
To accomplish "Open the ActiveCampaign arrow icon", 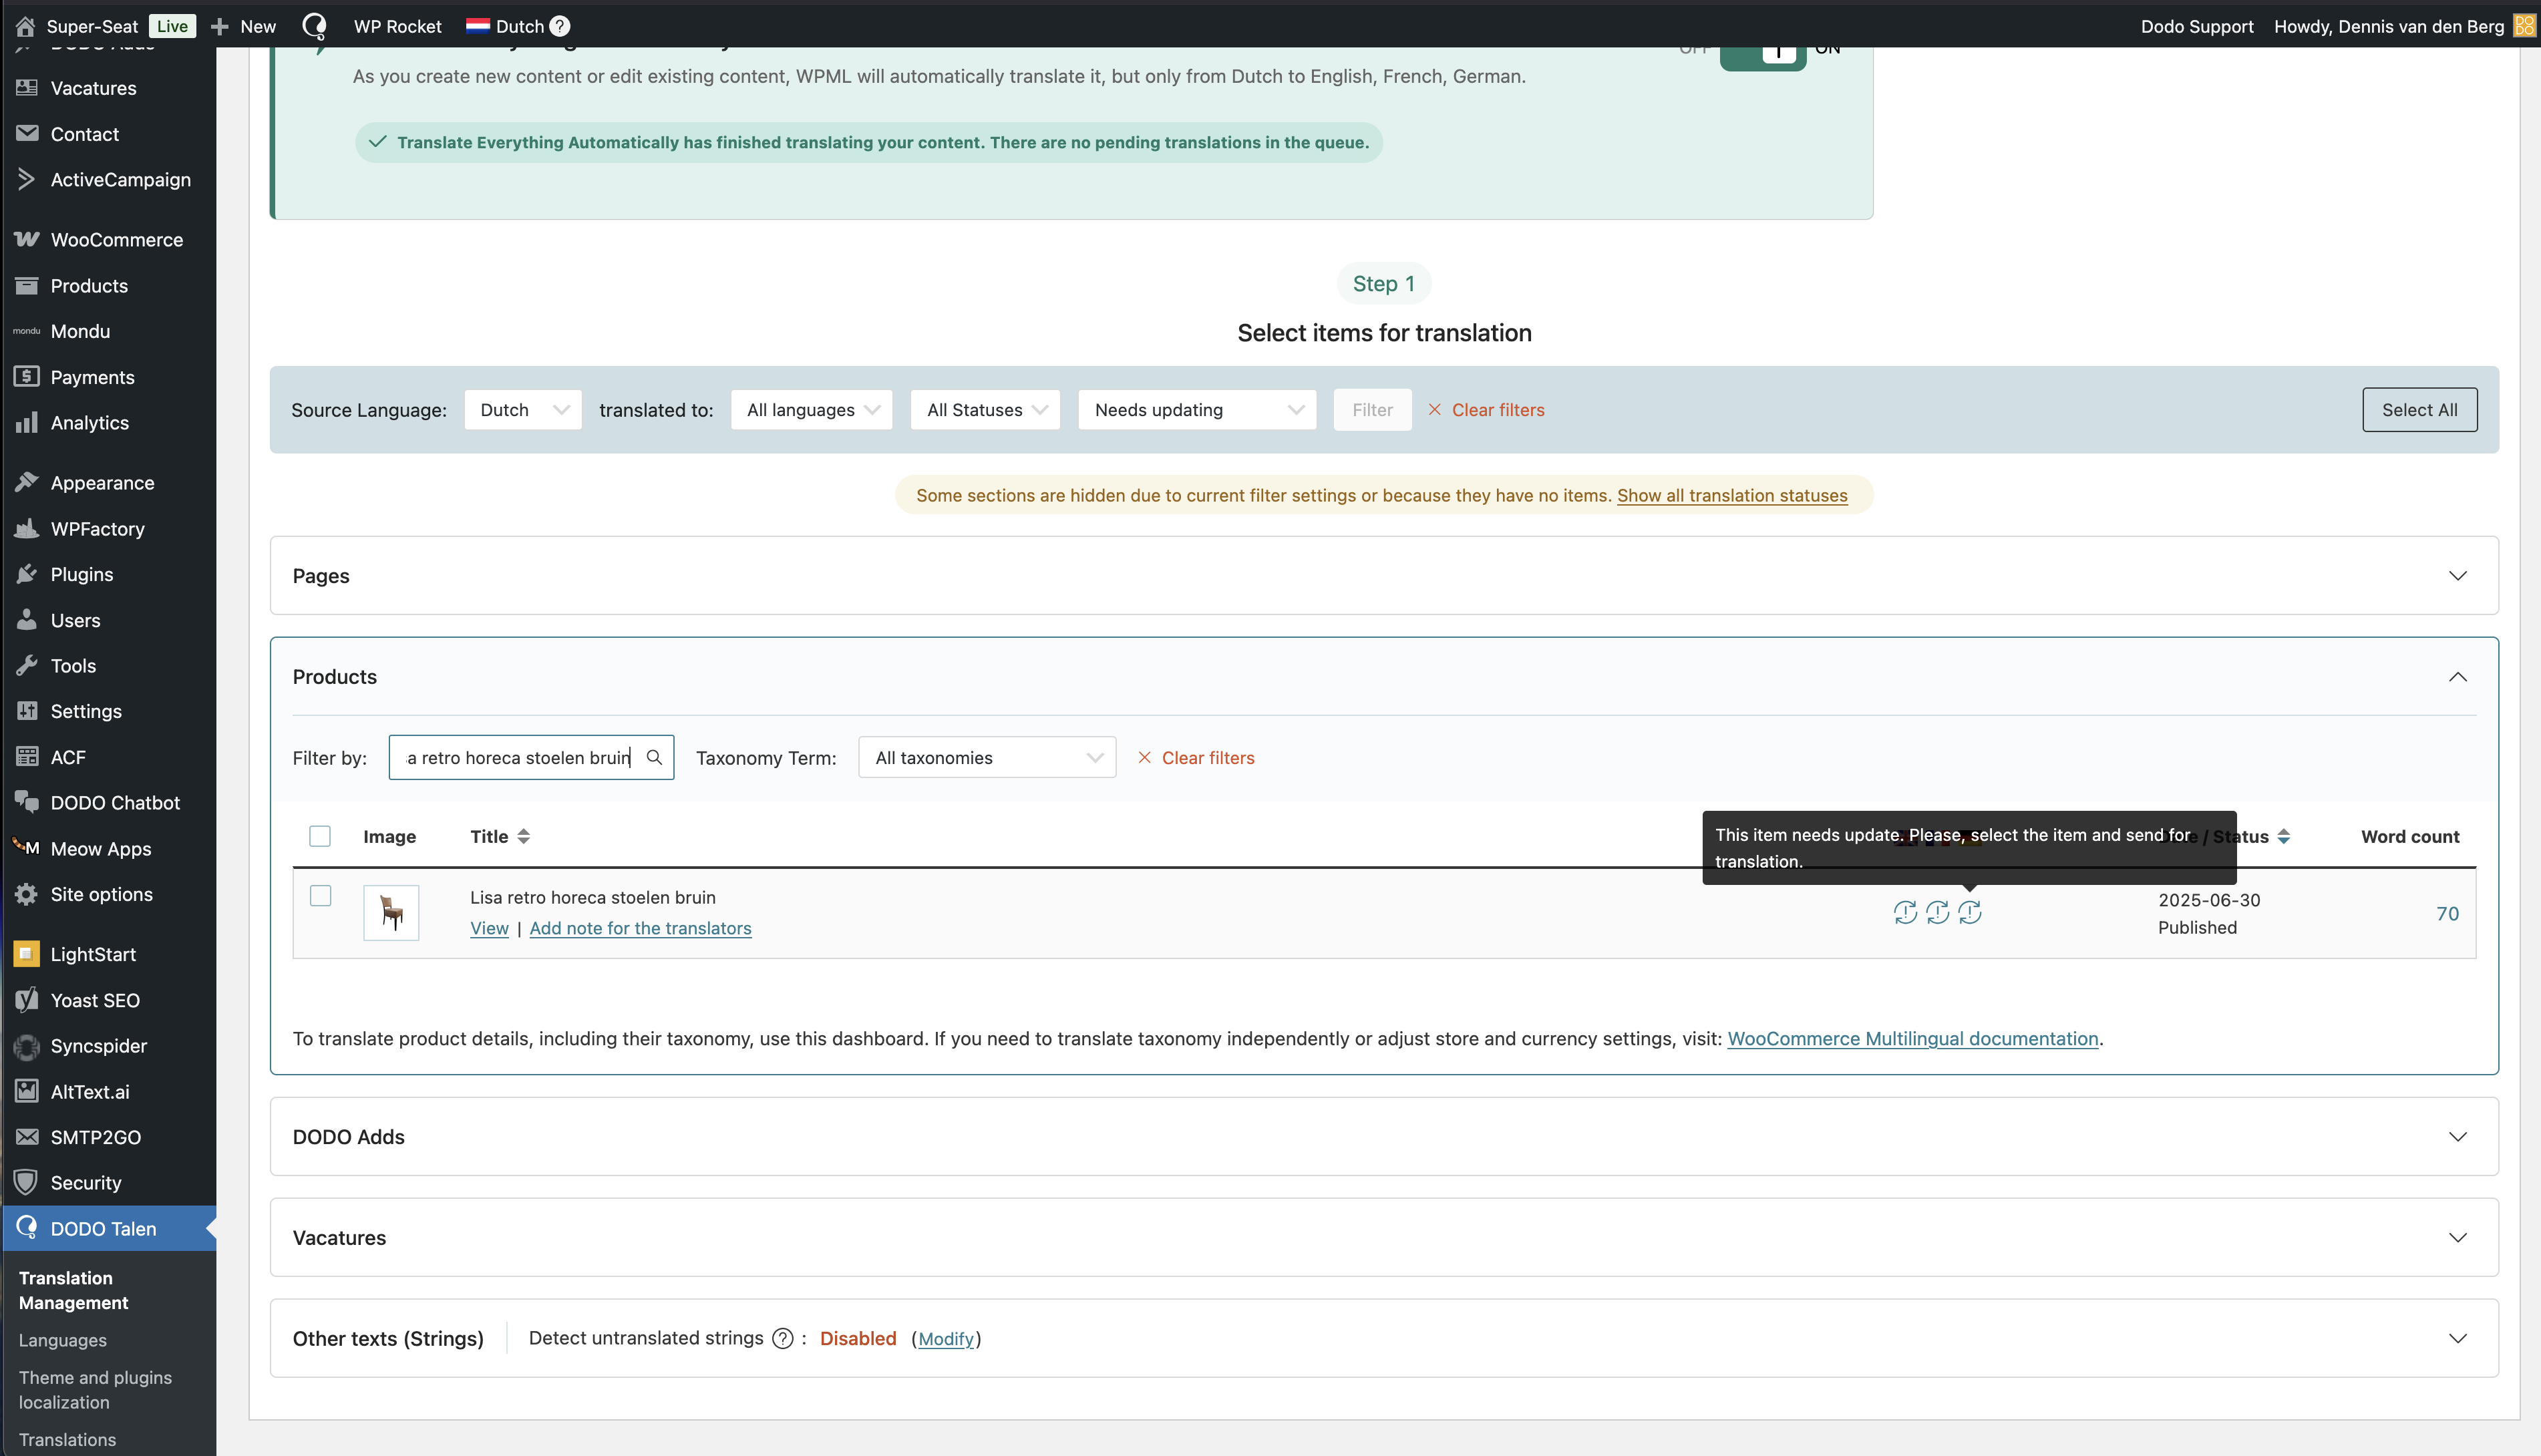I will (x=27, y=179).
